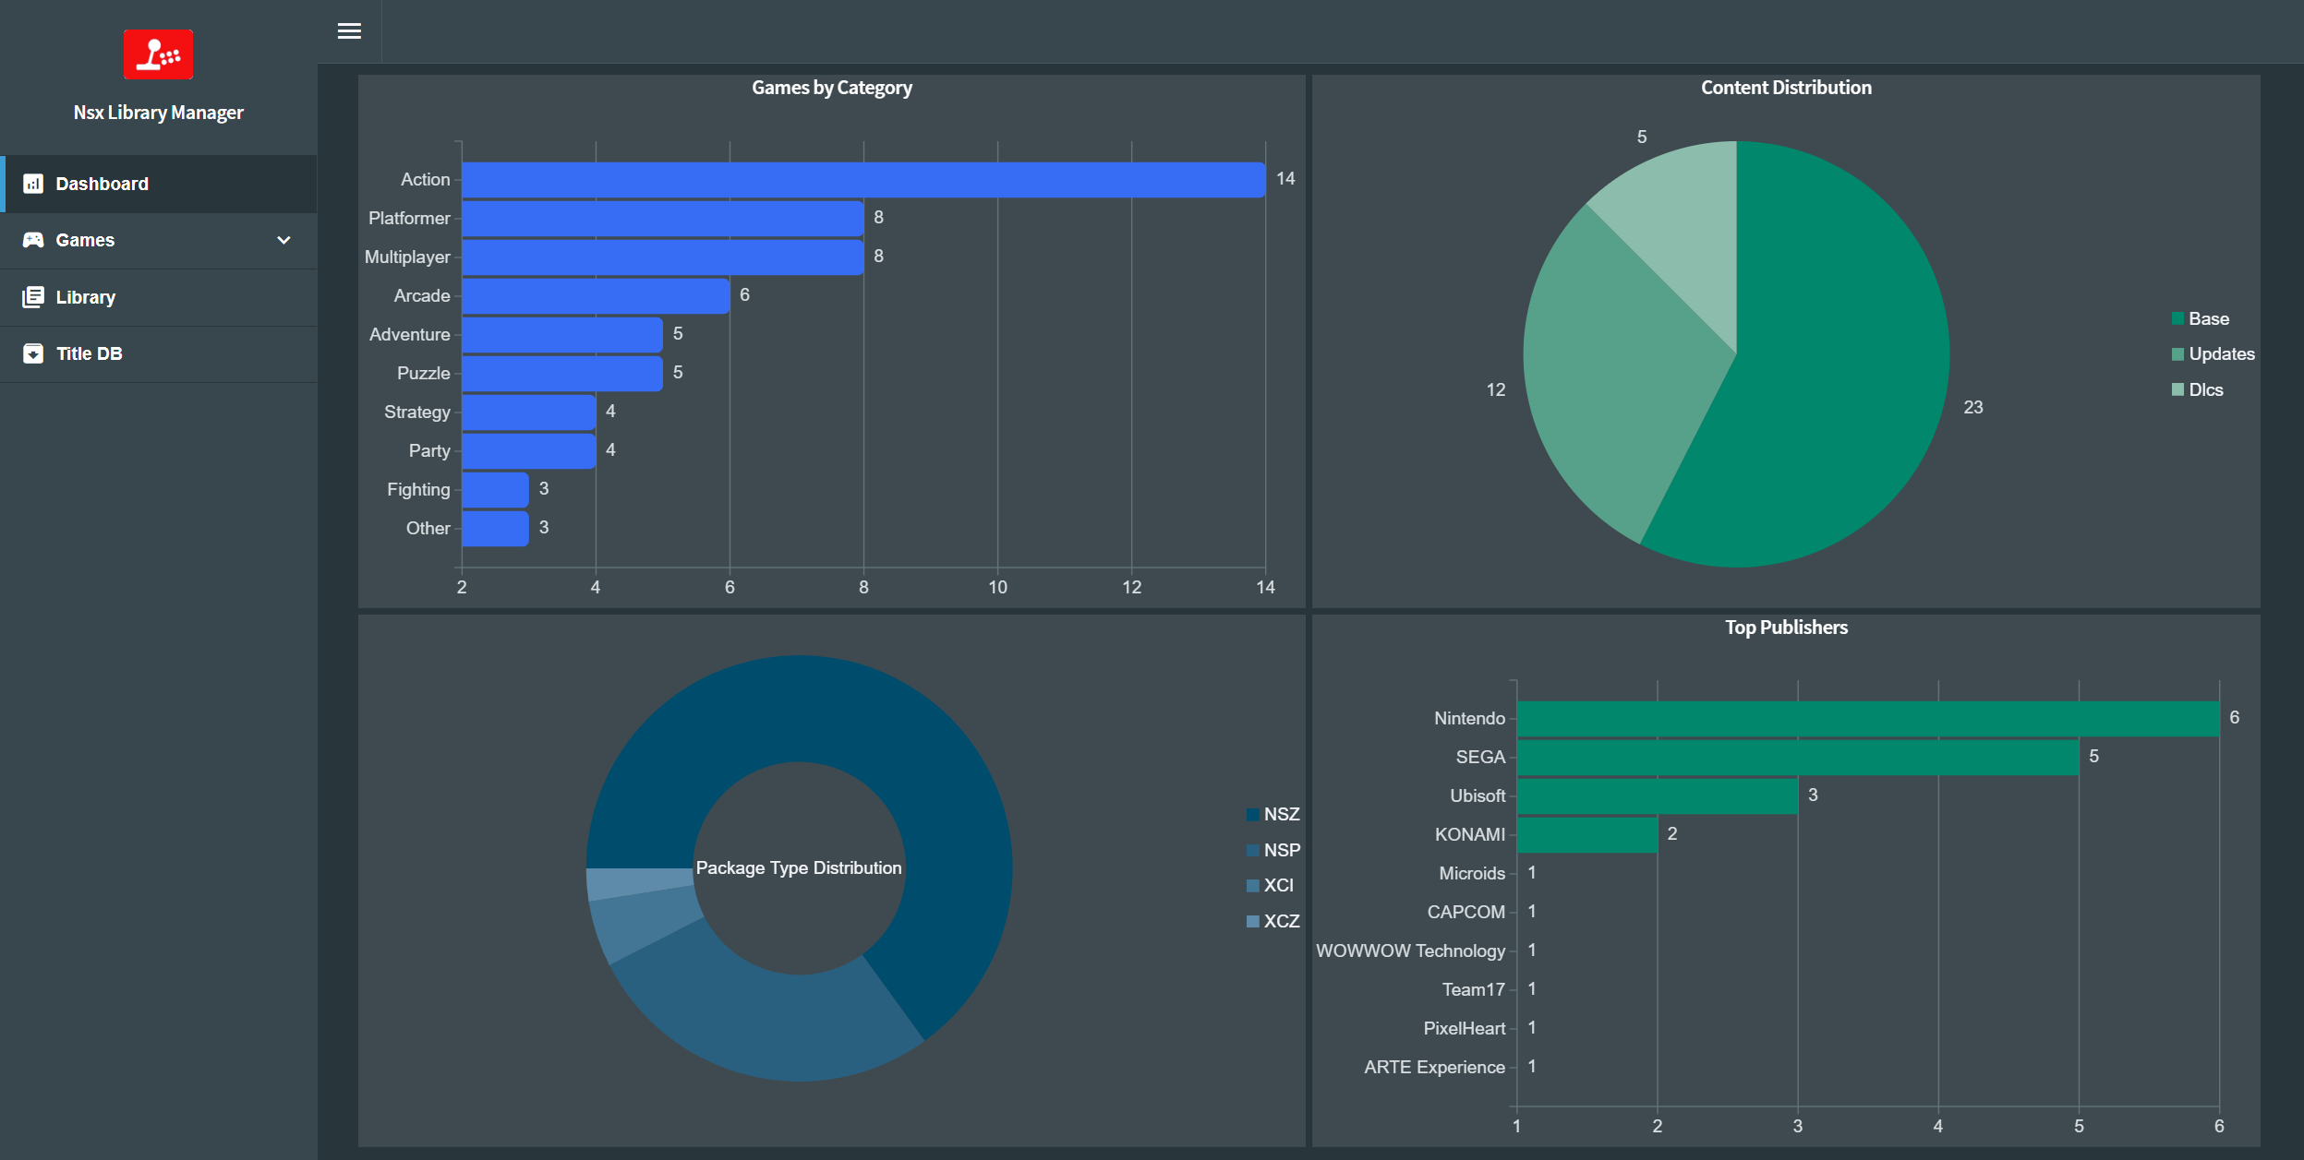
Task: Click the Fighting category bar
Action: coord(495,490)
